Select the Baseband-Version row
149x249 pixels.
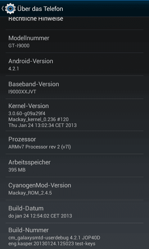(x=74, y=87)
